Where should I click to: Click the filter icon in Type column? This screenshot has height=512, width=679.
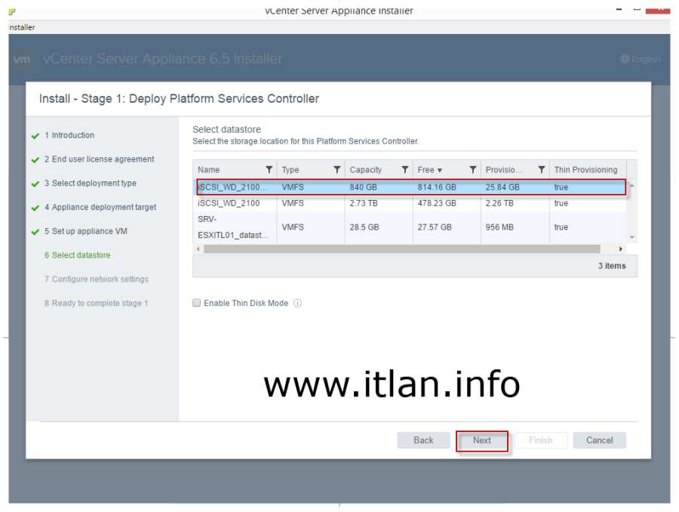tap(337, 170)
